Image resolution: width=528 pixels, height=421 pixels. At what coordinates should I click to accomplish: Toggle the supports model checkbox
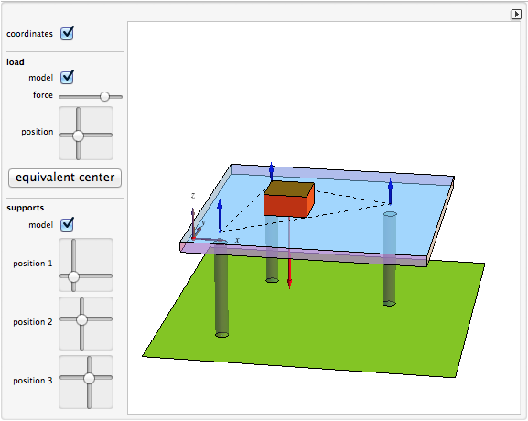coord(67,224)
